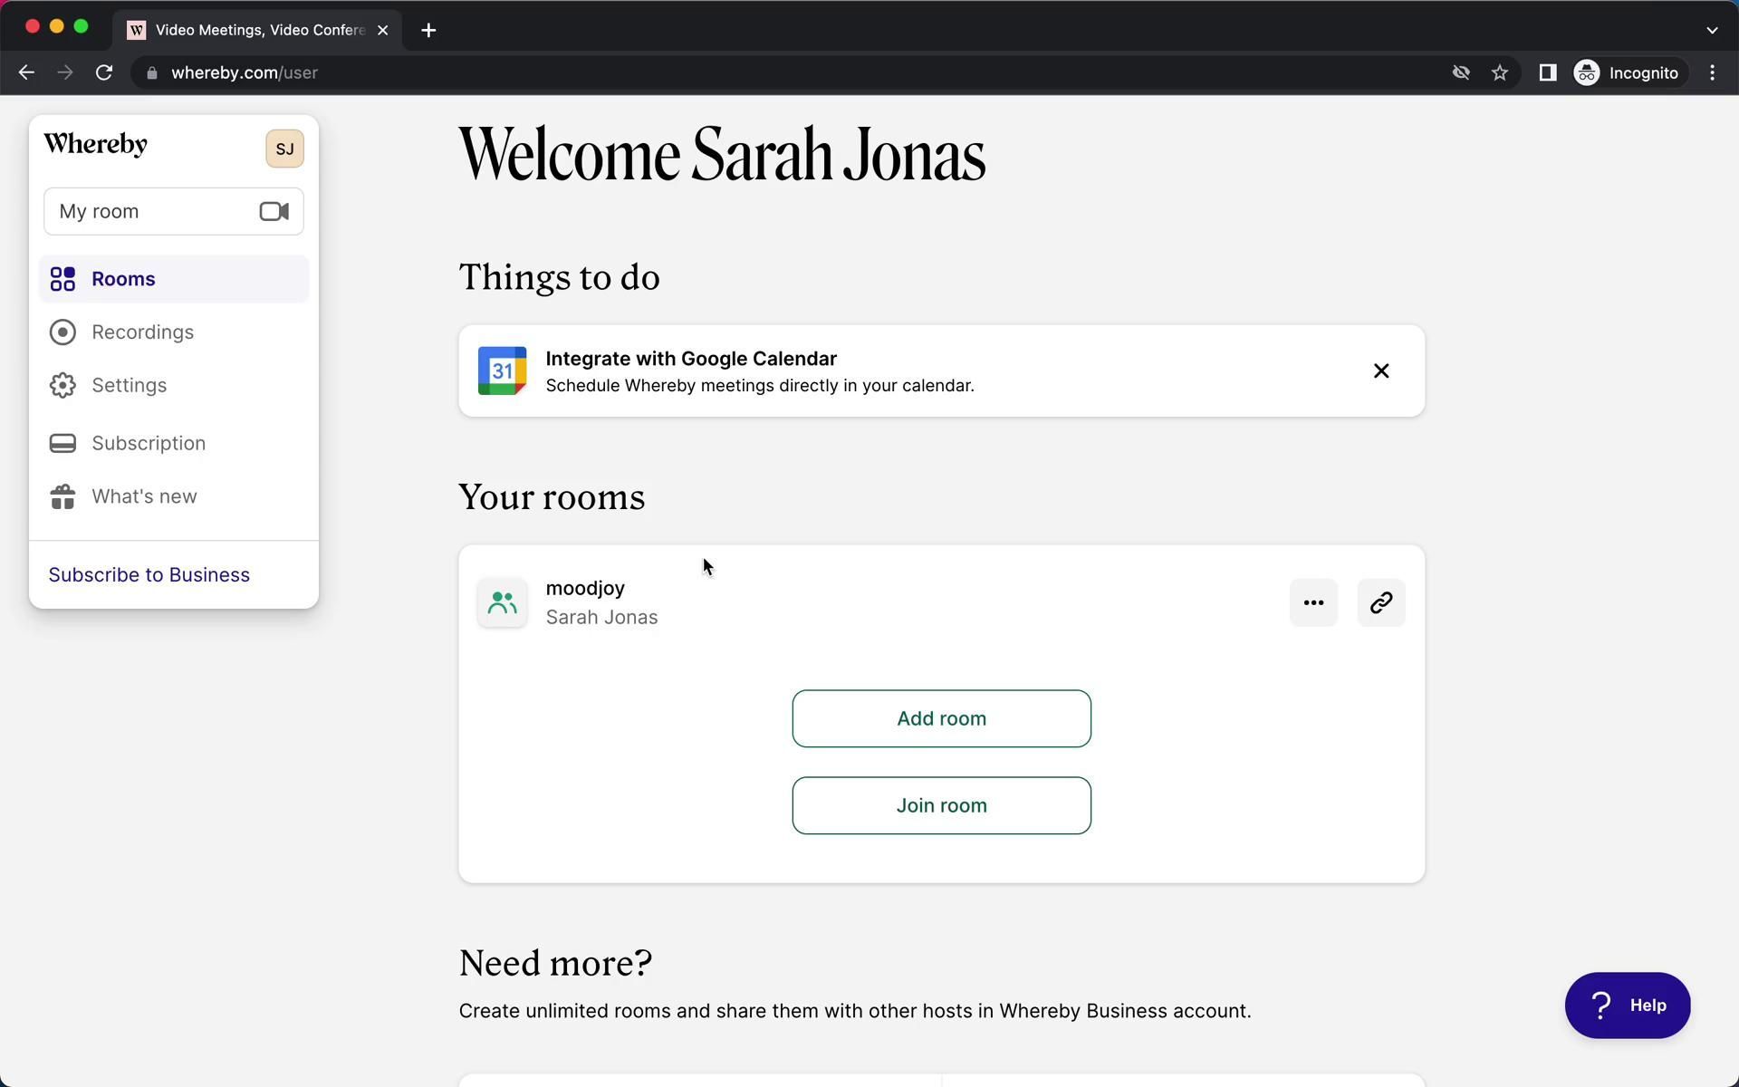
Task: Click the video camera icon in My room
Action: pyautogui.click(x=274, y=211)
